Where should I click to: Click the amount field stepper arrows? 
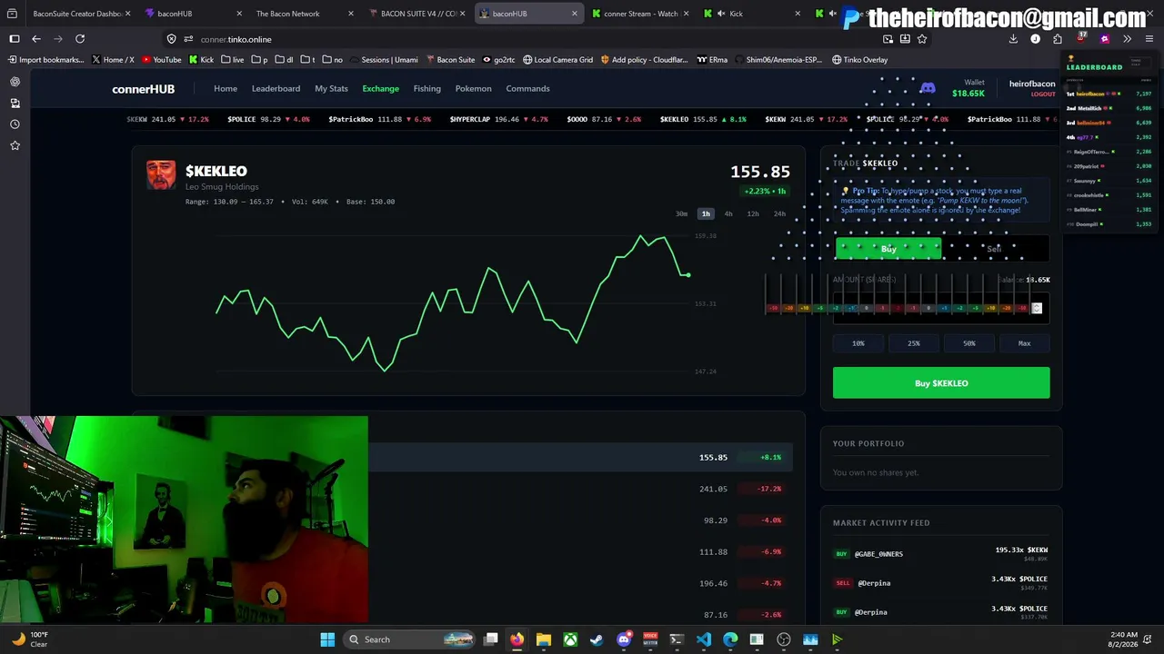click(1036, 308)
